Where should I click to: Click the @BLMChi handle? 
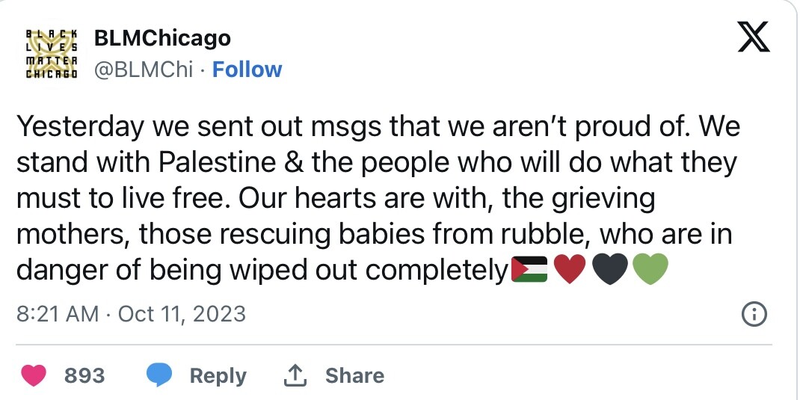coord(144,70)
